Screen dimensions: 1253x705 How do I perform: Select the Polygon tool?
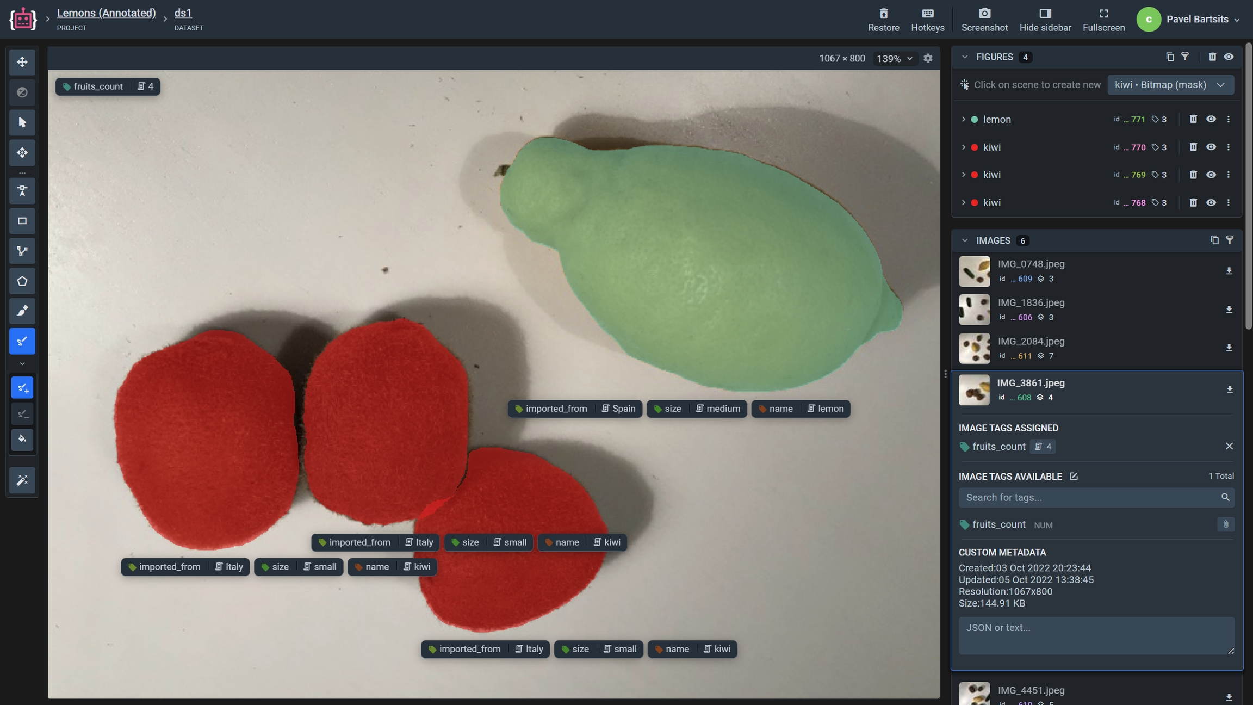22,281
